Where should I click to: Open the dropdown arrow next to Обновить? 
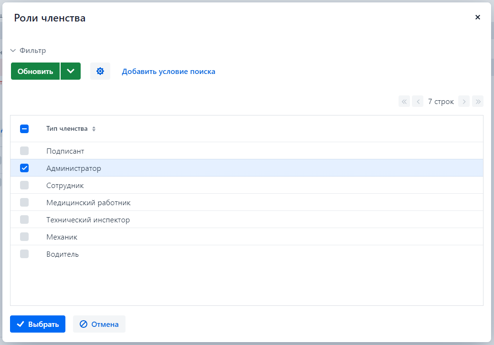click(x=71, y=71)
